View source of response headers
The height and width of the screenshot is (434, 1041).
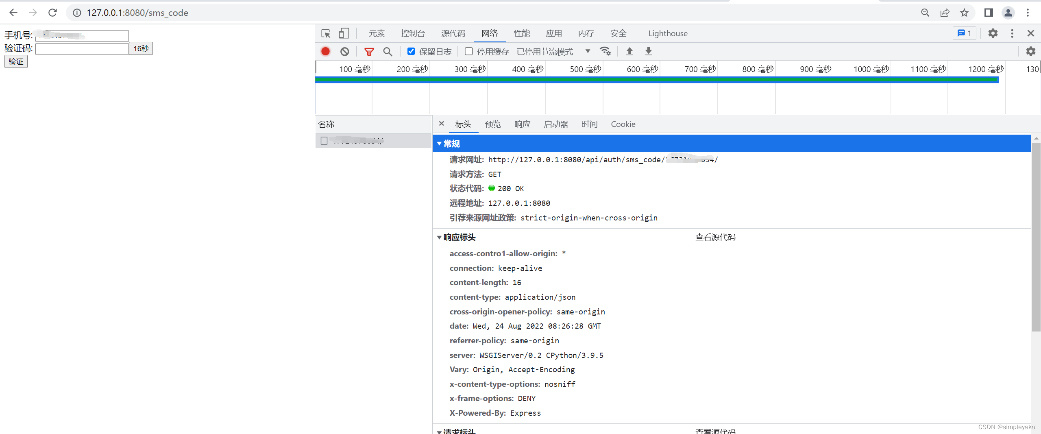715,237
